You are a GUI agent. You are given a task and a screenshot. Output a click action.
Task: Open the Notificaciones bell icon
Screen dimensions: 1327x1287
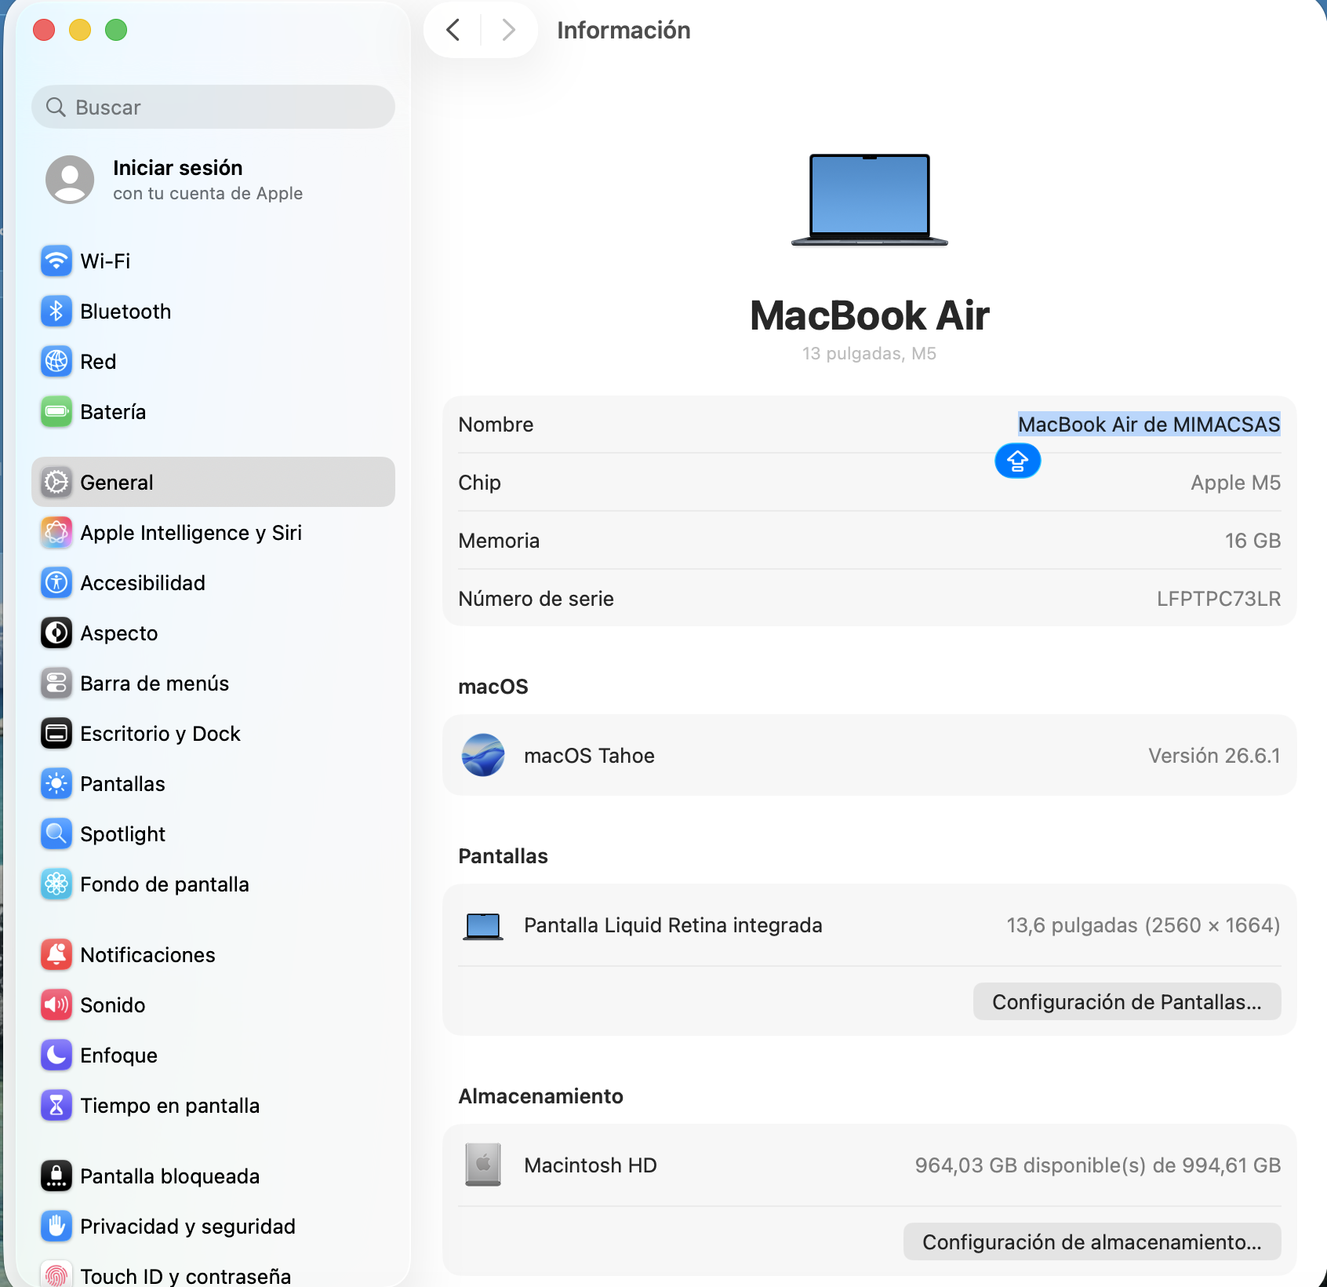[56, 955]
